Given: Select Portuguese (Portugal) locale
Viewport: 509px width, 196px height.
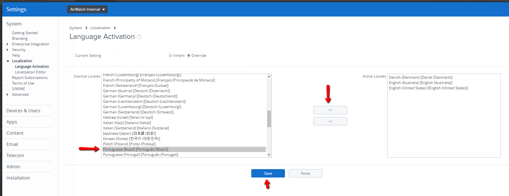Looking at the screenshot, I should (x=184, y=155).
